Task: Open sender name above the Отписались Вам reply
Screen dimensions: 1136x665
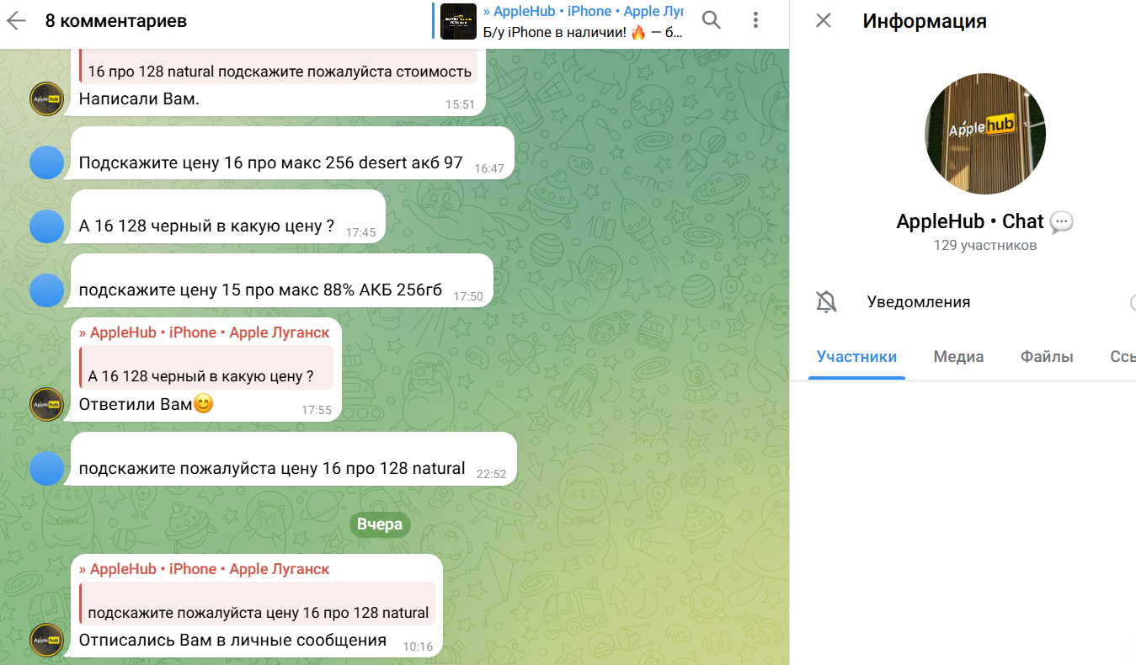Action: 205,569
